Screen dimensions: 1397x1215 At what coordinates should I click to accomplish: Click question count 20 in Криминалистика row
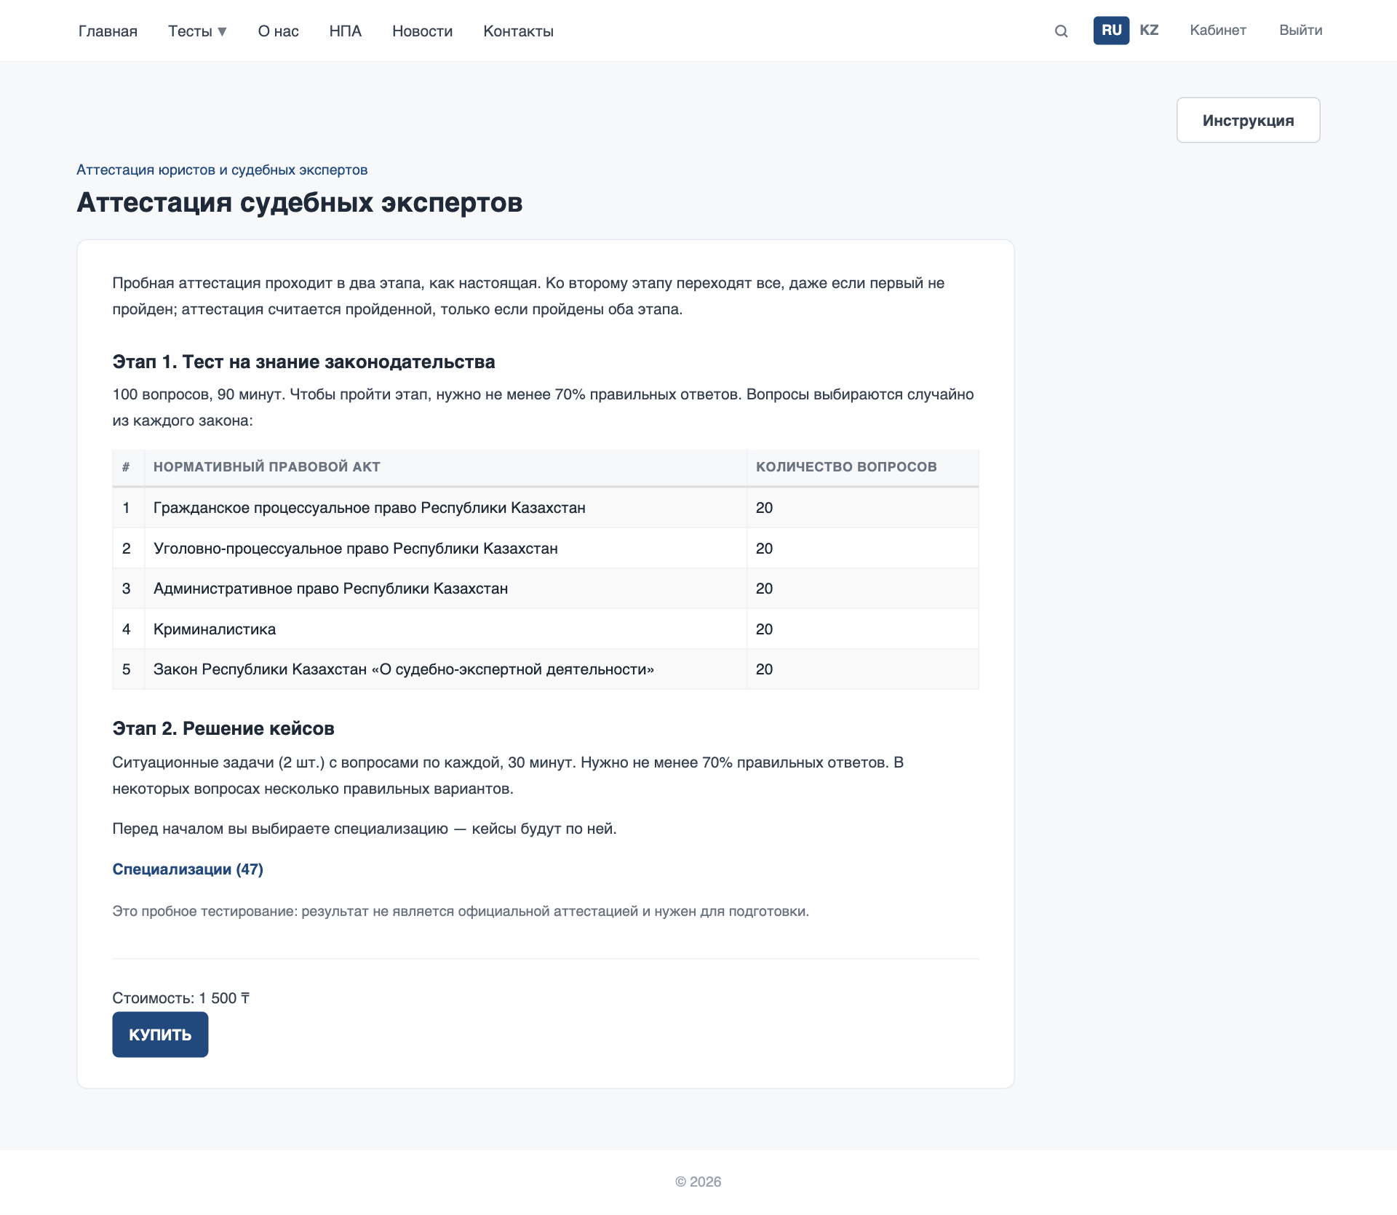[x=764, y=629]
